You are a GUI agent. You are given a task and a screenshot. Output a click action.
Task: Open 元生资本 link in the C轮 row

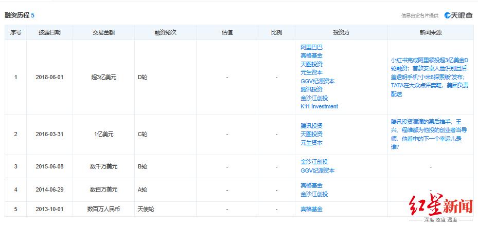pos(311,143)
